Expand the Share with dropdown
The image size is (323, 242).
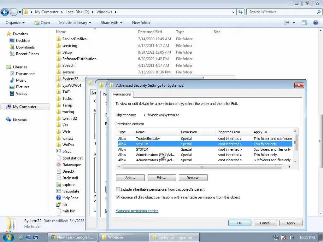(111, 23)
